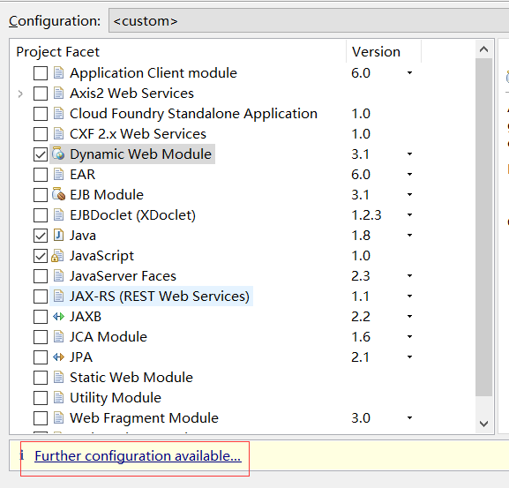Click the EJB Module bean icon
The height and width of the screenshot is (488, 509).
coord(58,194)
